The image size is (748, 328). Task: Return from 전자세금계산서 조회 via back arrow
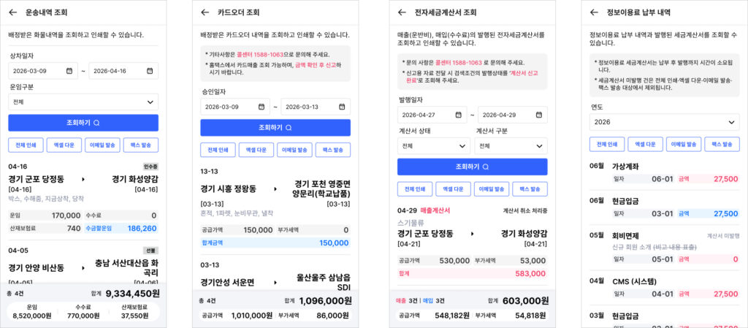402,12
